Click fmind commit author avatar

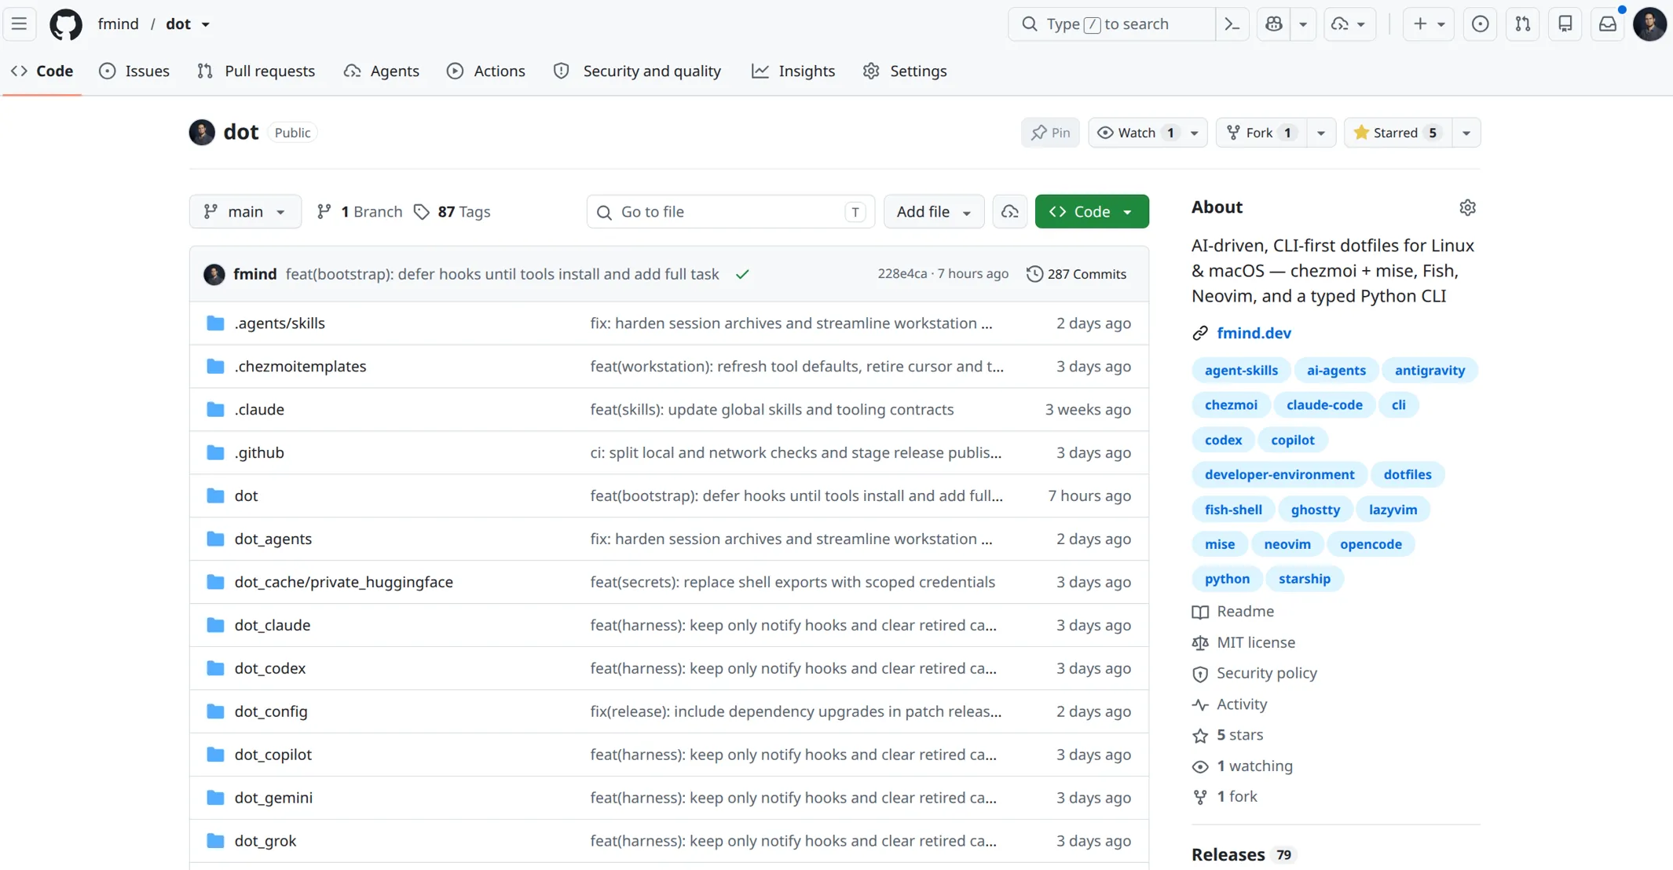pos(214,274)
